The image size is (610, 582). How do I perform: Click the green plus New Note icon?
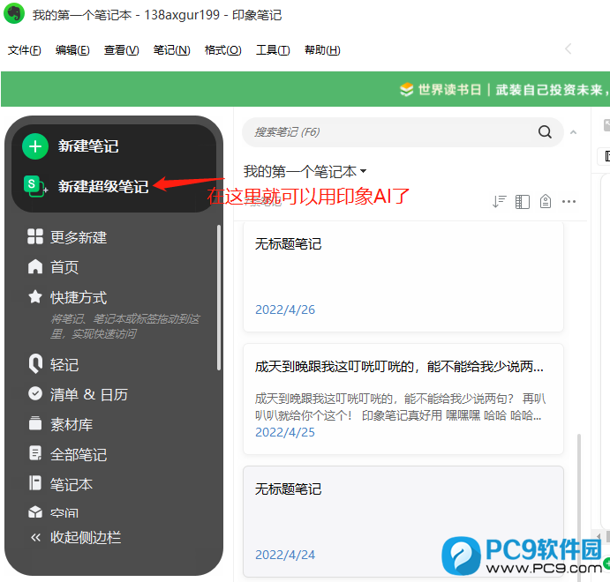pyautogui.click(x=35, y=146)
